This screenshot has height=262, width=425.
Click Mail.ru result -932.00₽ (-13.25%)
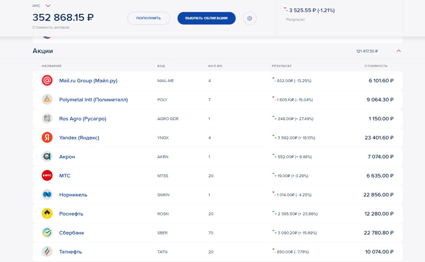tap(293, 81)
